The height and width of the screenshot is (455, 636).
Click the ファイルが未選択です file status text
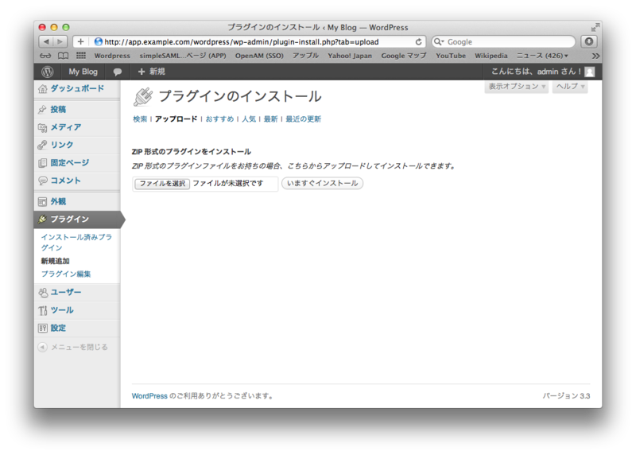pos(227,184)
